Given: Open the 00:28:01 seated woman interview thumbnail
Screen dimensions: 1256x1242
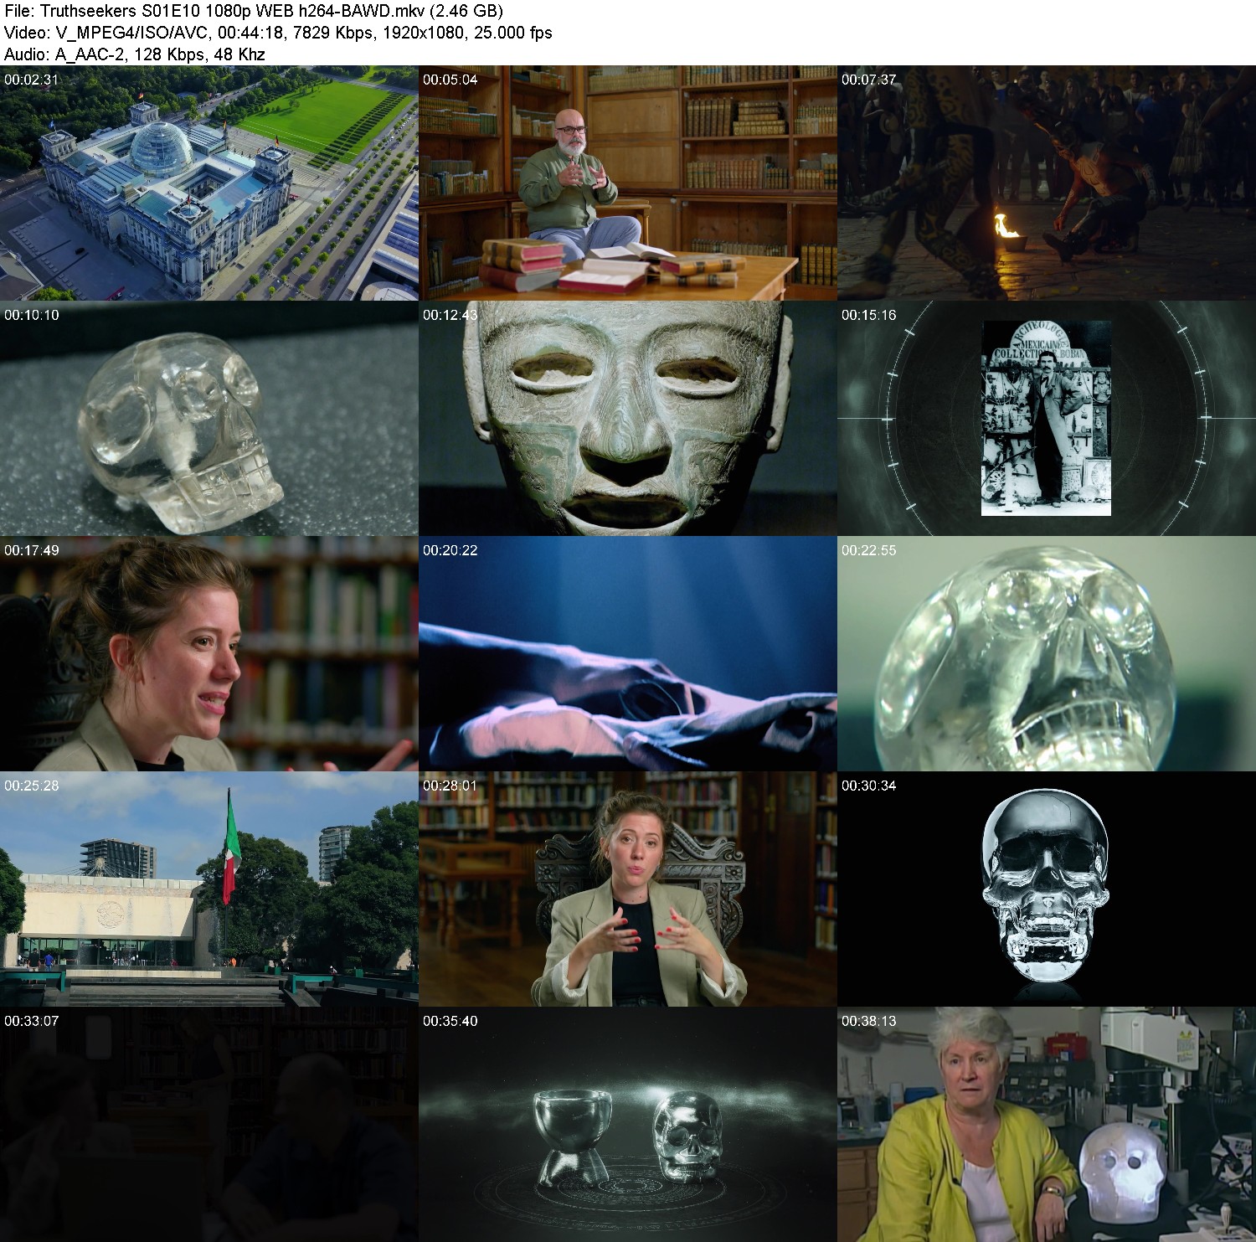Looking at the screenshot, I should pos(628,889).
